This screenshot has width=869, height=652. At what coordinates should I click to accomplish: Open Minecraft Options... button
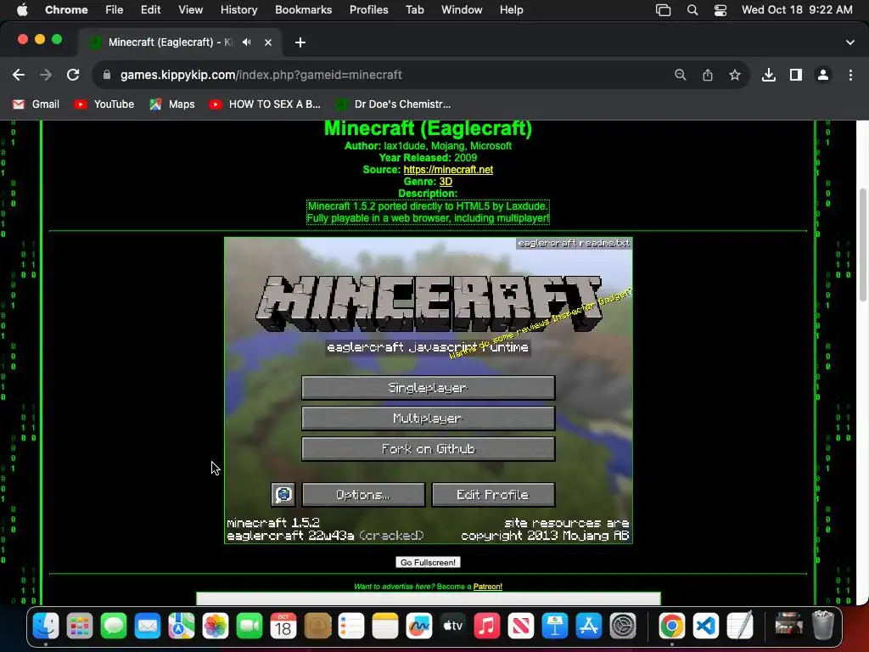(x=363, y=495)
